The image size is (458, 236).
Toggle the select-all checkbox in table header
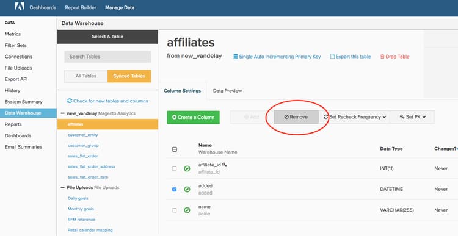point(175,149)
